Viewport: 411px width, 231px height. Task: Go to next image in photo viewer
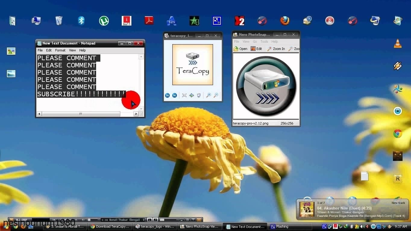click(174, 95)
